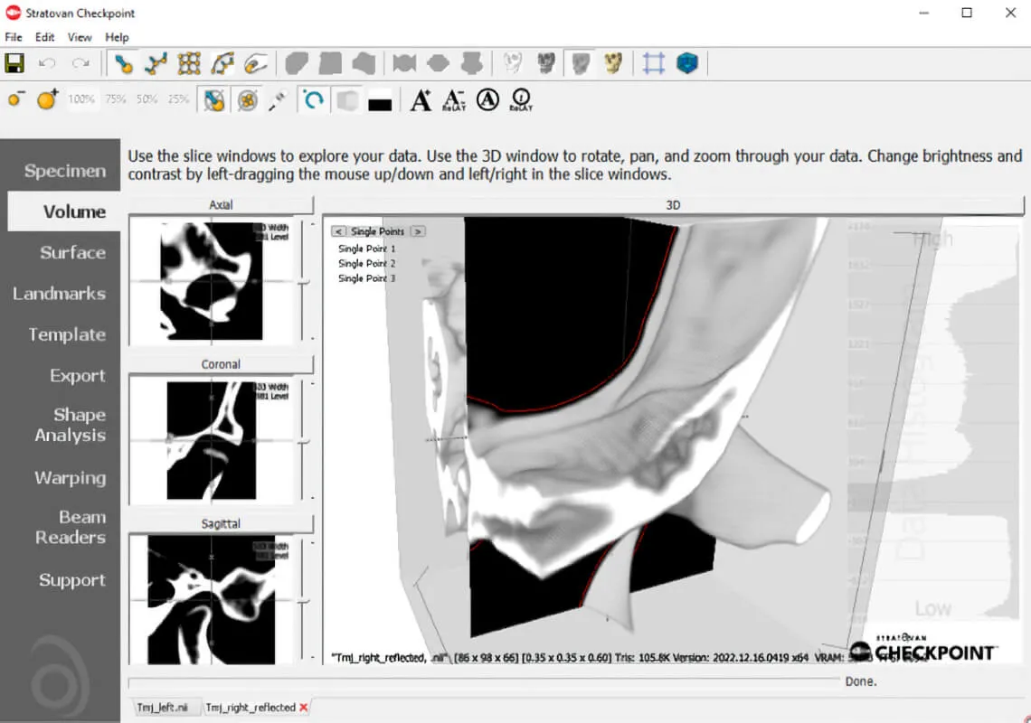Select the curve landmark tool
The image size is (1031, 723).
pyautogui.click(x=156, y=63)
